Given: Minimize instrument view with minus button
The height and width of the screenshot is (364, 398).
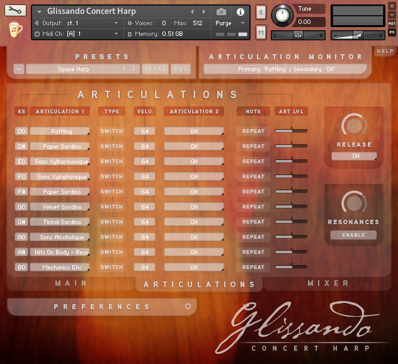Looking at the screenshot, I should 392,14.
